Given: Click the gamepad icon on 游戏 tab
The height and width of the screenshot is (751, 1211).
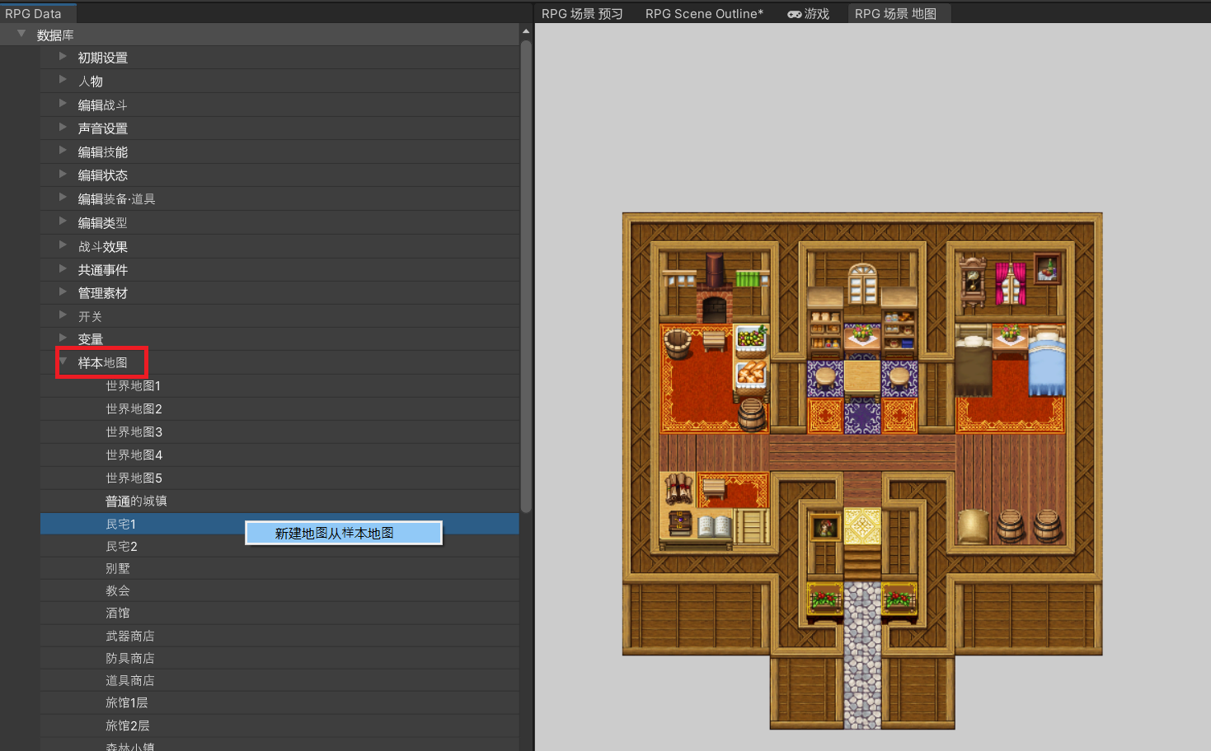Looking at the screenshot, I should [795, 14].
